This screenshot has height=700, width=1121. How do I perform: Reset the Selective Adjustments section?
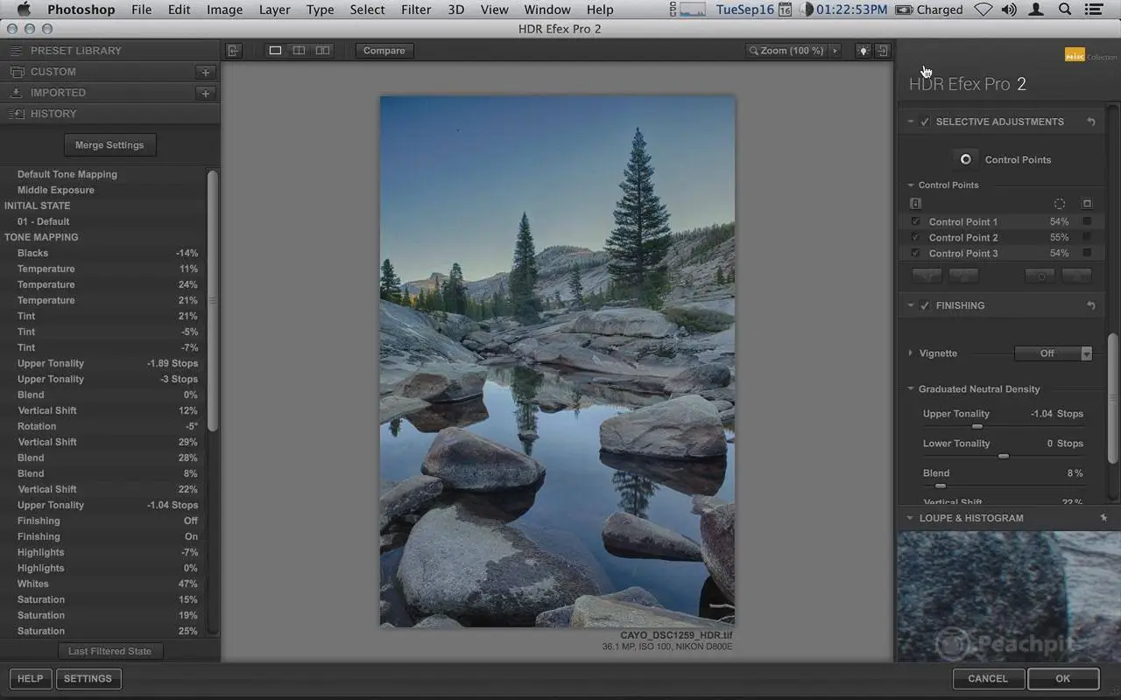click(1091, 122)
